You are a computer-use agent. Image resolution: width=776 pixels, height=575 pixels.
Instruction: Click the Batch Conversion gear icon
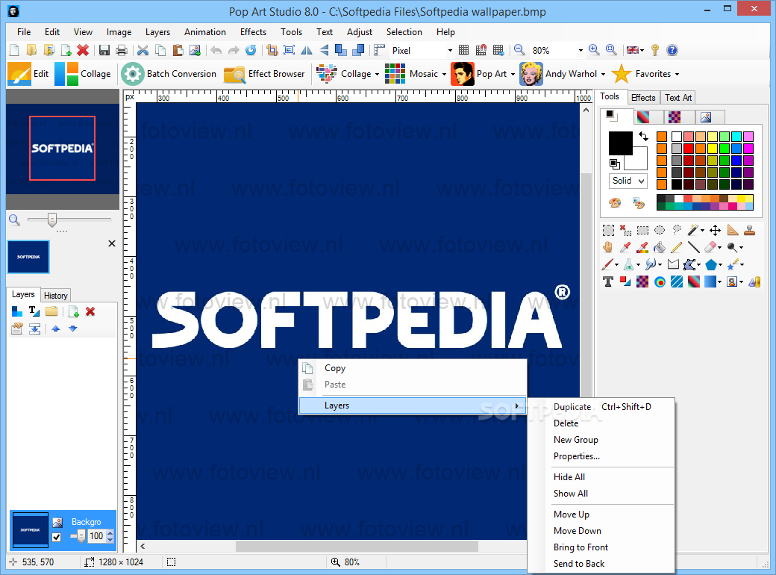click(132, 74)
